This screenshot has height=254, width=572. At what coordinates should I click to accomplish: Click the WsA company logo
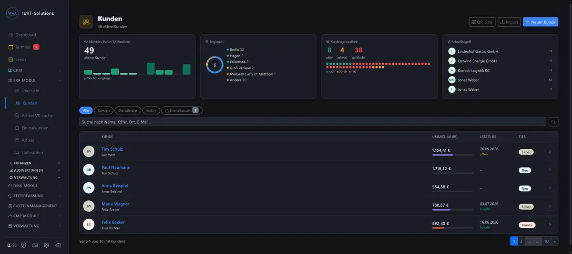pos(12,13)
